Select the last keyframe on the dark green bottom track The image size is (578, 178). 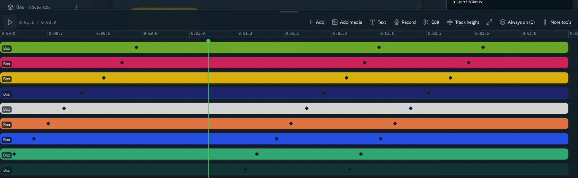coord(350,169)
